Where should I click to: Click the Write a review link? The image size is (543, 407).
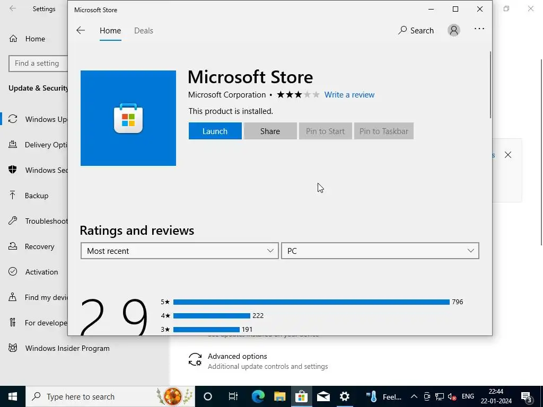[349, 94]
